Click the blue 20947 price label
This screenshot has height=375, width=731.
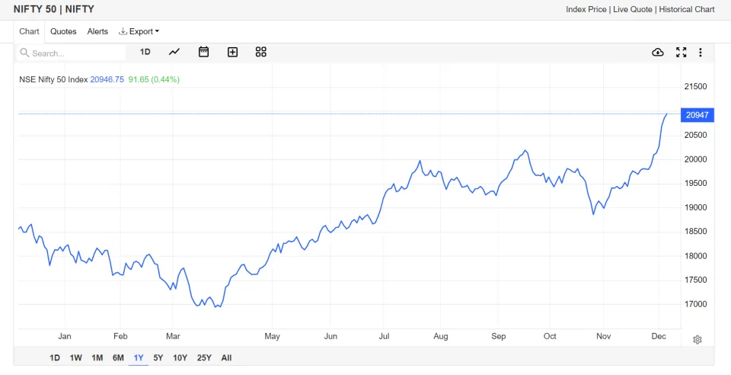pyautogui.click(x=697, y=115)
